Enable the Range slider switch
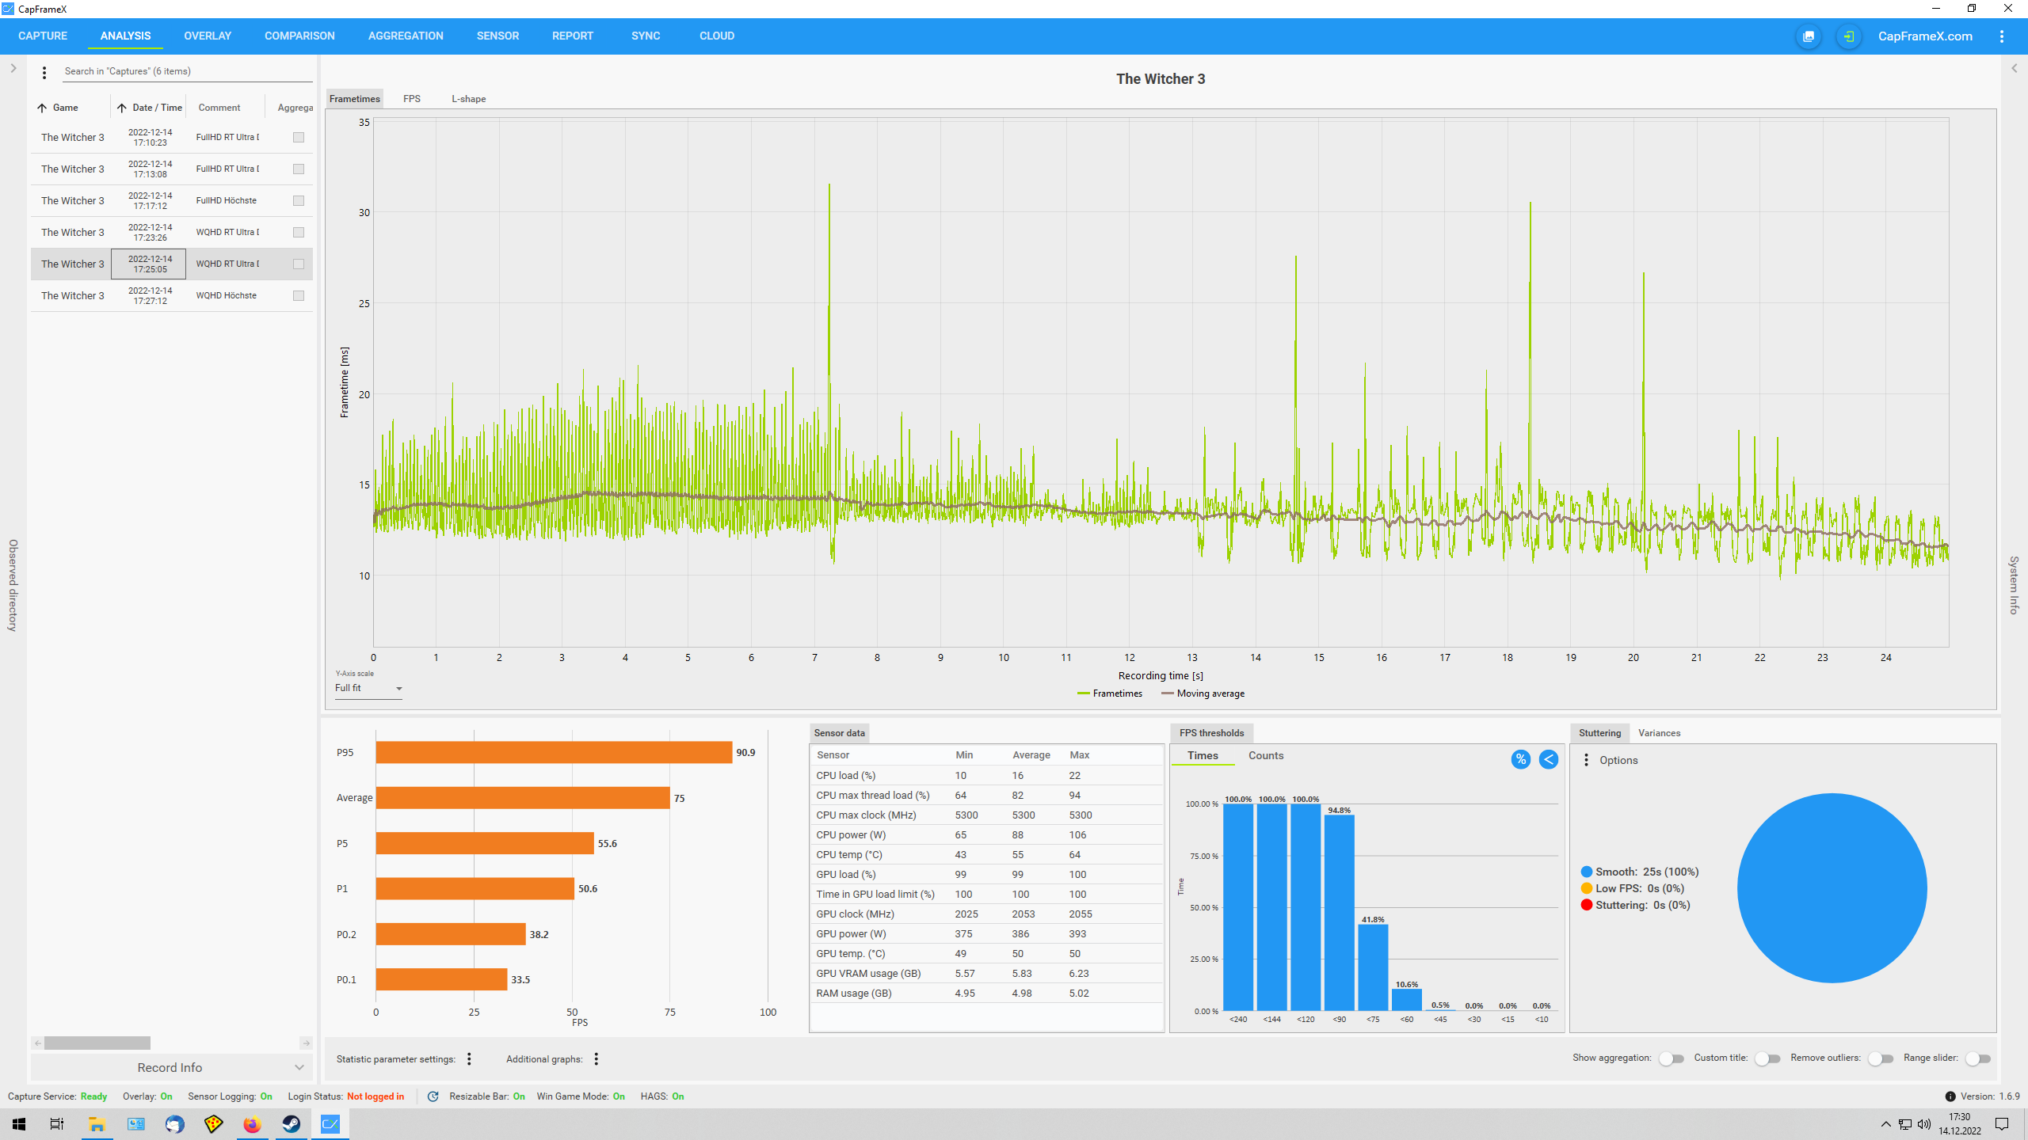This screenshot has width=2028, height=1140. coord(1978,1058)
